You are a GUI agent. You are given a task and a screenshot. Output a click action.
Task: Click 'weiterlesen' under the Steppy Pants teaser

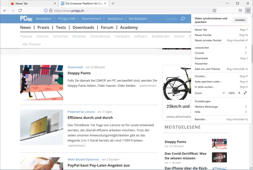[148, 86]
